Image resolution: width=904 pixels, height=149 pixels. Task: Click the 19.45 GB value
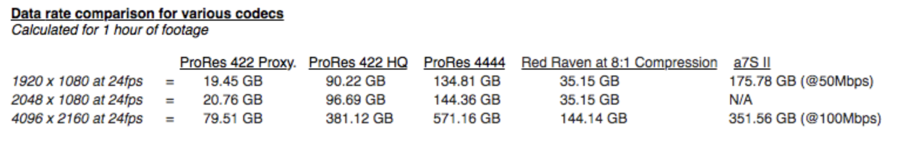click(233, 81)
